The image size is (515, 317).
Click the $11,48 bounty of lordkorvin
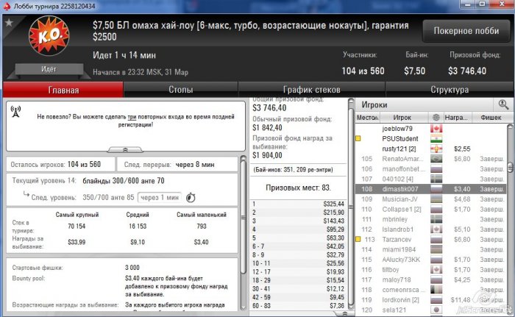[x=460, y=300]
